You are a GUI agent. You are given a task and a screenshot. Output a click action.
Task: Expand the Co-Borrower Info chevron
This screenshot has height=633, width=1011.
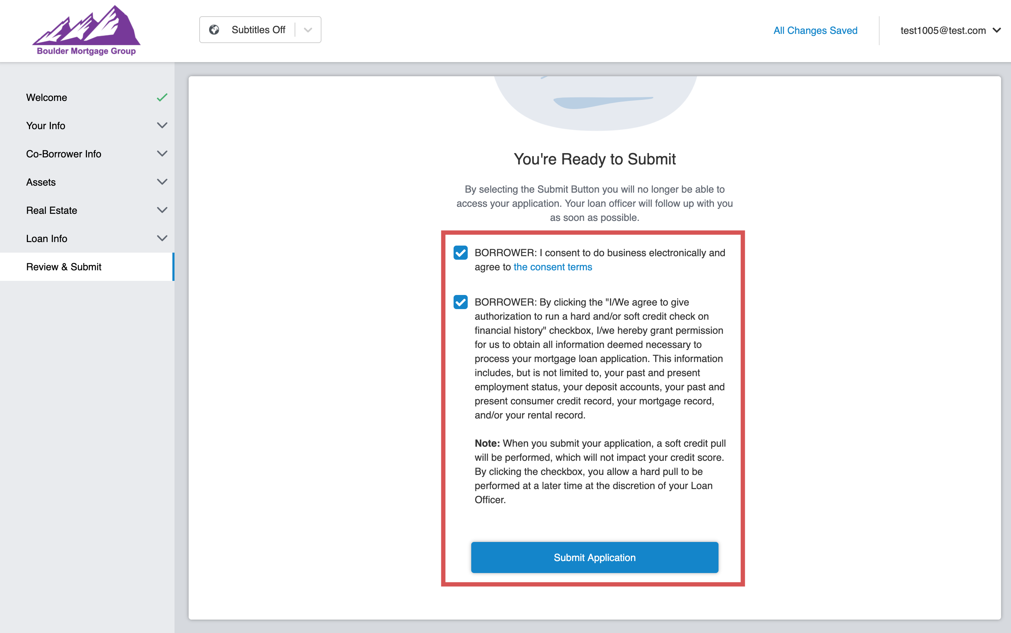(162, 153)
